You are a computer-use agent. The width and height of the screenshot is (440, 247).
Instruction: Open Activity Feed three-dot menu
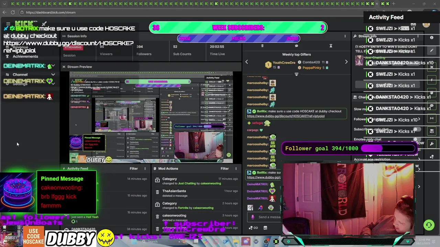click(x=145, y=168)
